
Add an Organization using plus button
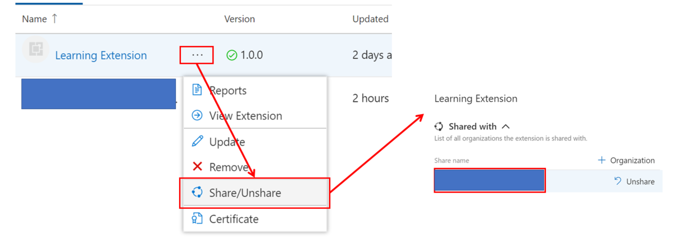[626, 160]
